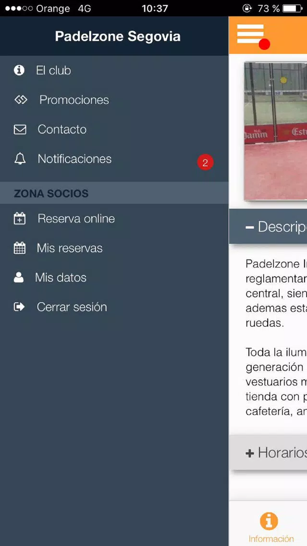Tap the red notifications badge showing 2
This screenshot has width=307, height=546.
click(x=205, y=162)
